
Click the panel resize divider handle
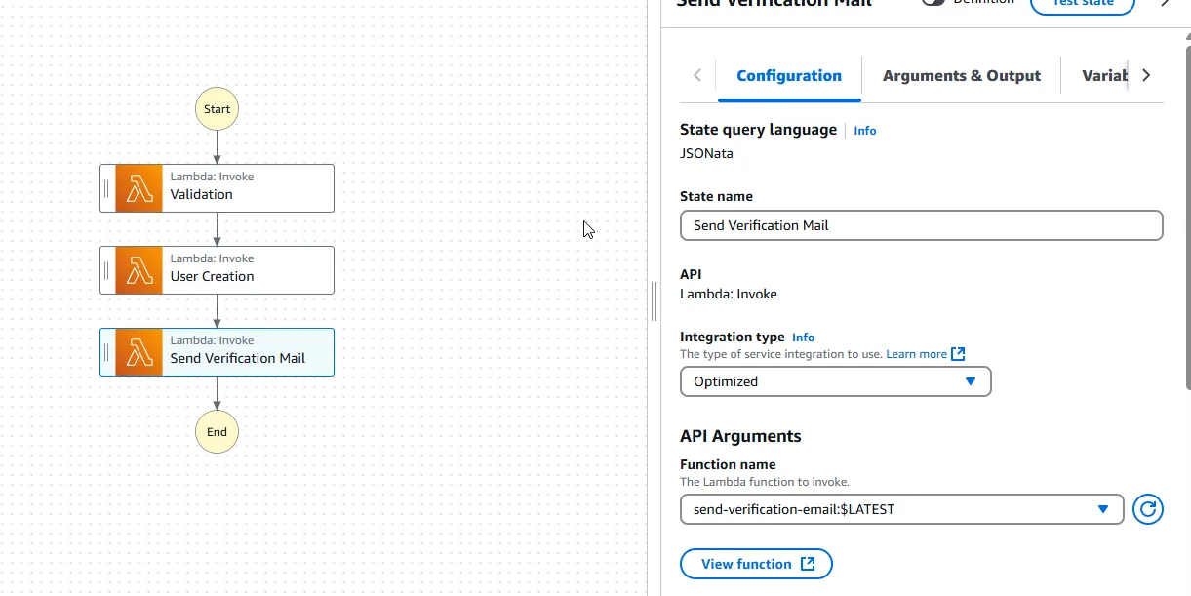(654, 300)
